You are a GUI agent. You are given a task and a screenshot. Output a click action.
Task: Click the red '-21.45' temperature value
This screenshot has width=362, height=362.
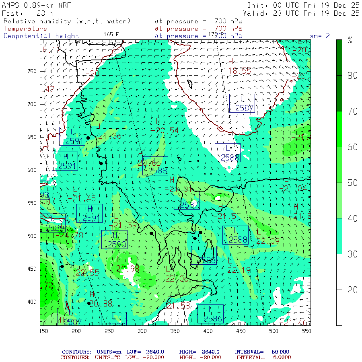[82, 198]
